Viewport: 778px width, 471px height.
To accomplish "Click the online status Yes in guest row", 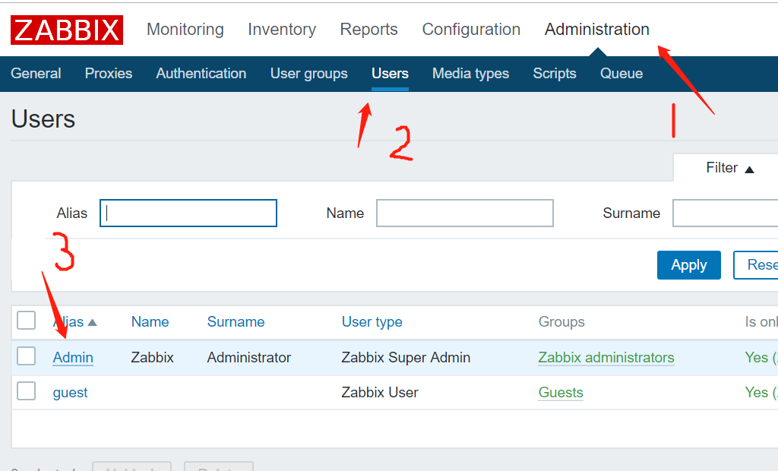I will pos(756,393).
